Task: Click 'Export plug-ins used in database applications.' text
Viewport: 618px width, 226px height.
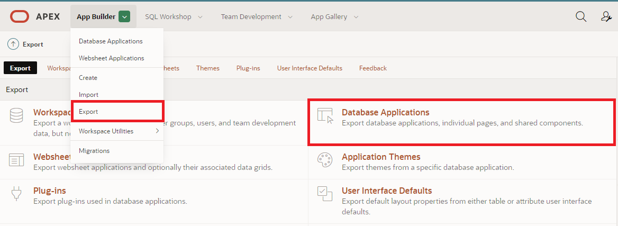Action: pos(111,201)
